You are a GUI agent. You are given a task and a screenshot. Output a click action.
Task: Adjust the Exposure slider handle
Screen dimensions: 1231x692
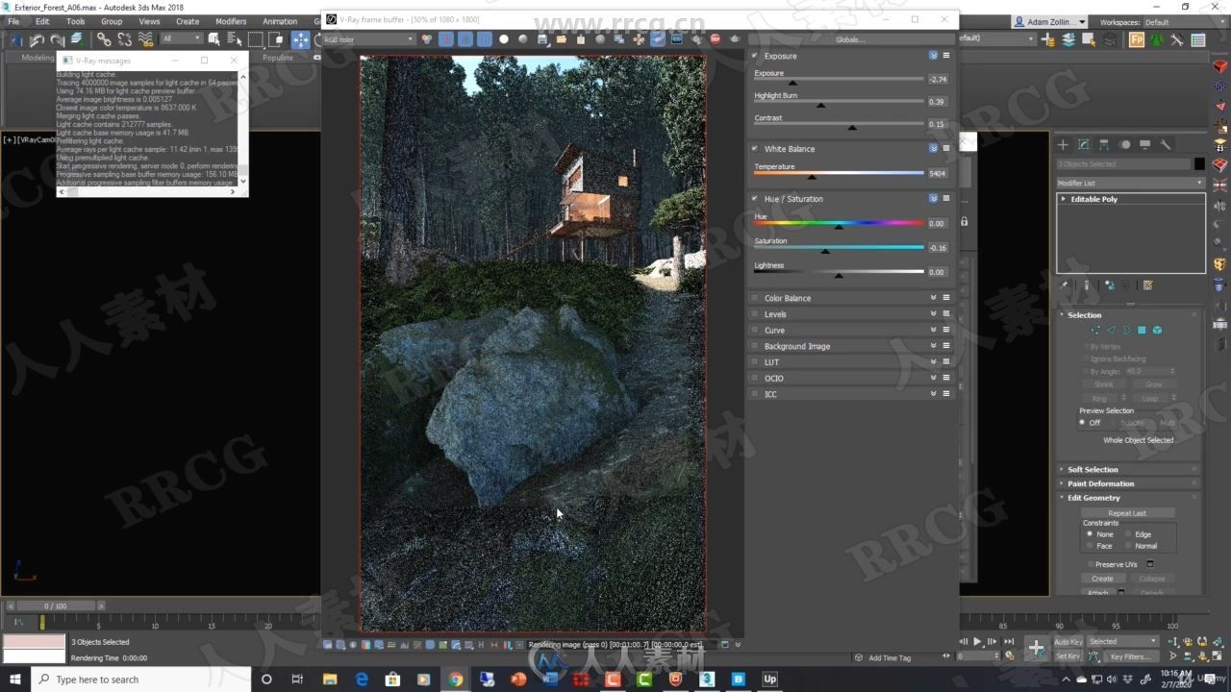[x=792, y=83]
